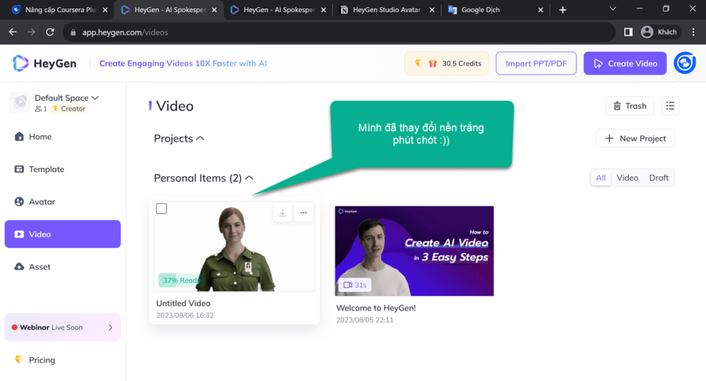Viewport: 706px width, 381px height.
Task: Close the Google Dịch tab
Action: 541,10
